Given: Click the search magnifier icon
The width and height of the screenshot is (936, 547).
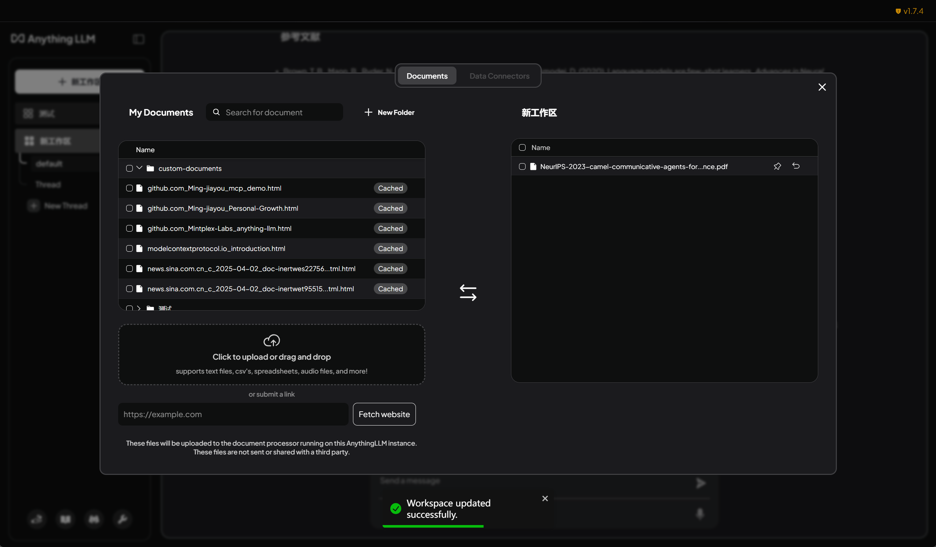Looking at the screenshot, I should coord(216,112).
